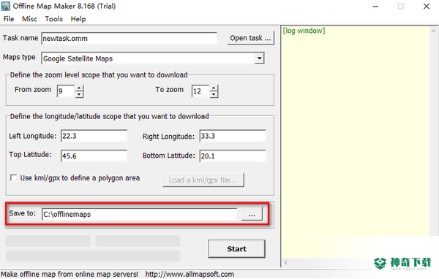The image size is (439, 279).
Task: Click the Left Longitude field
Action: point(94,136)
